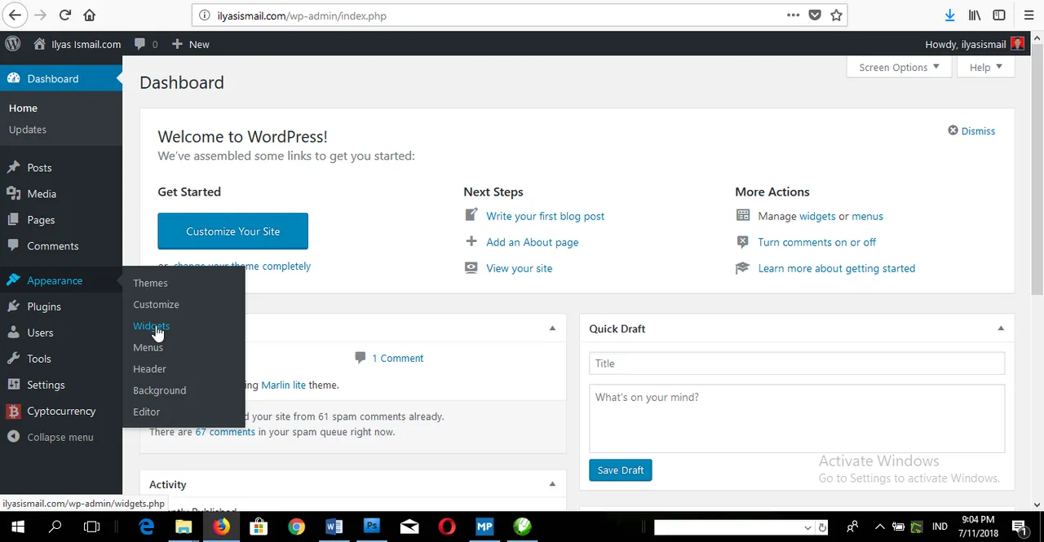
Task: Click the What's on your mind textarea
Action: [797, 418]
